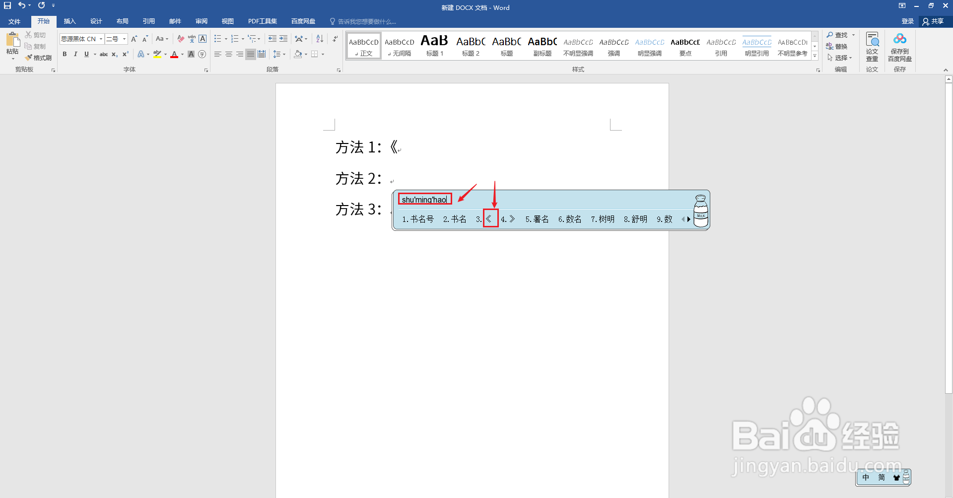Open the paper plagiarism check (论文查重)

tap(872, 47)
